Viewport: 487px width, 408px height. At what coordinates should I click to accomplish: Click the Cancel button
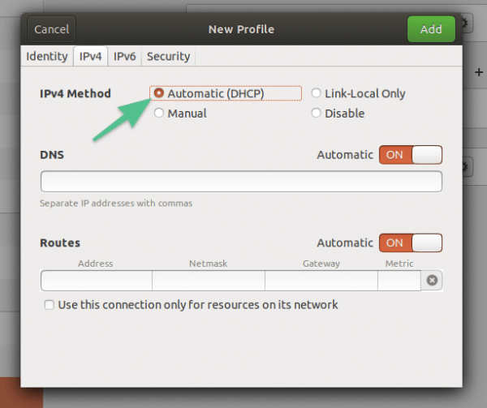click(52, 29)
